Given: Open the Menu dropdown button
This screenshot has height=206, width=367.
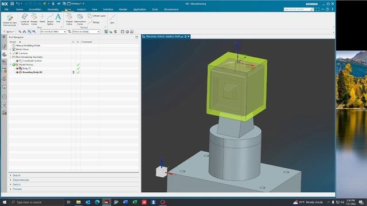Looking at the screenshot, I should 9,31.
